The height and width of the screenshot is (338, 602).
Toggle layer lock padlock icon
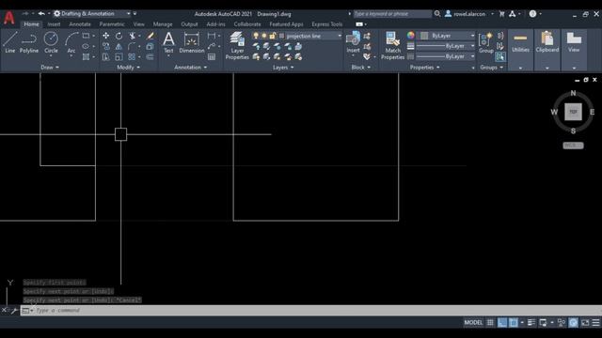coord(273,36)
